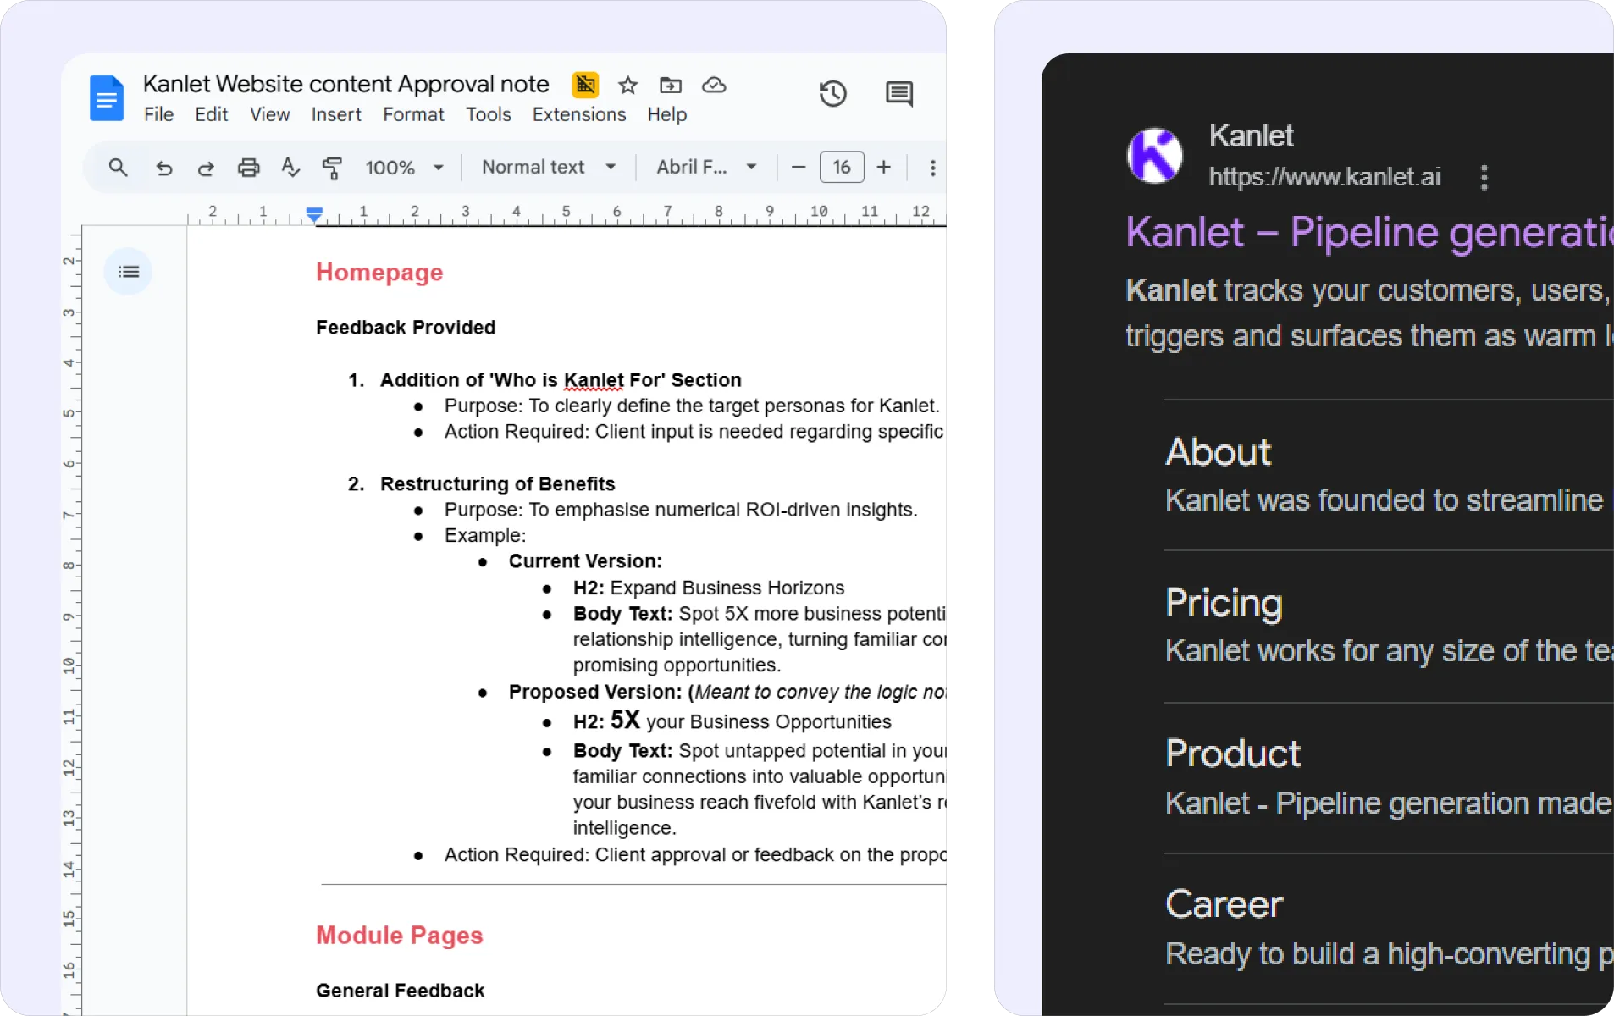Viewport: 1614px width, 1016px height.
Task: Select the paint format tool
Action: pyautogui.click(x=332, y=168)
